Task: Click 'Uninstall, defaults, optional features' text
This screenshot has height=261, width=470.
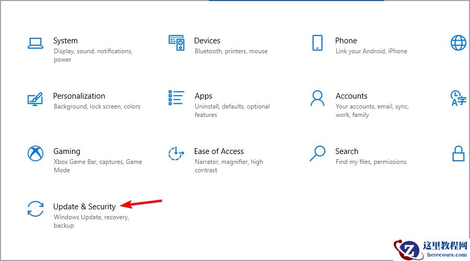Action: tap(232, 111)
